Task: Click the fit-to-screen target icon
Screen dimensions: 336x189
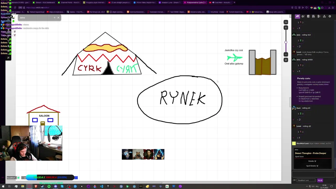Action: (286, 60)
